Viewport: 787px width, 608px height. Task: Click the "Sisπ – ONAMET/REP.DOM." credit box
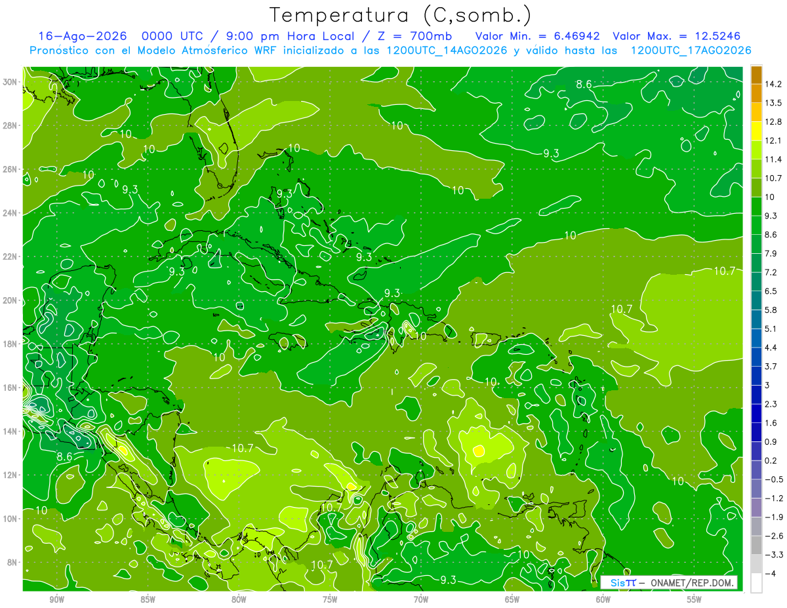669,582
